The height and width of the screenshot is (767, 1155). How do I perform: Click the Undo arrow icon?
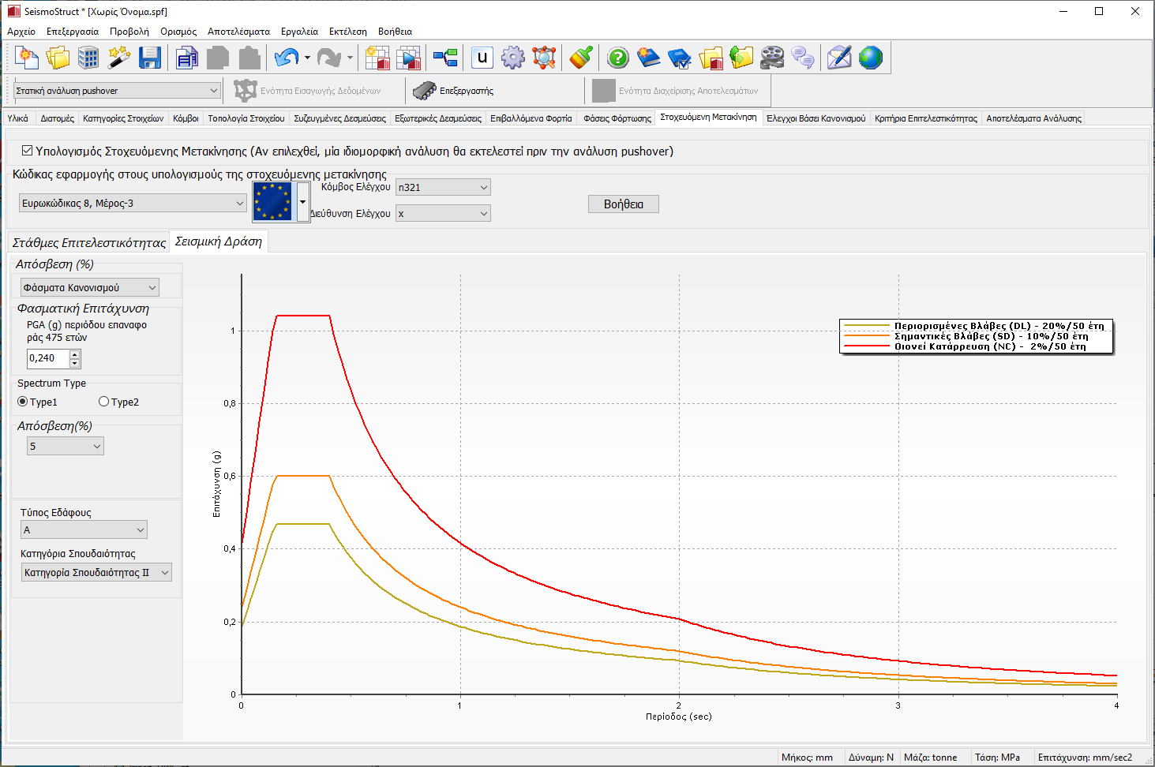(286, 58)
